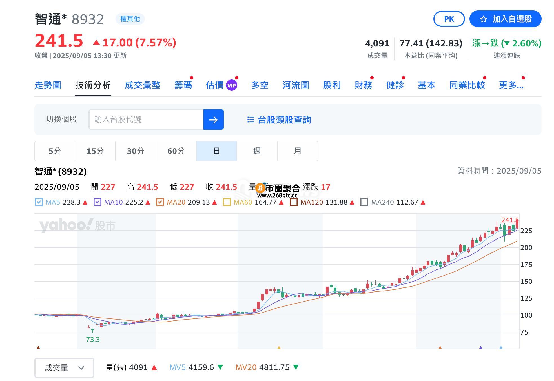Click the 17.00 (7.57%) price change
This screenshot has width=554, height=381.
134,43
